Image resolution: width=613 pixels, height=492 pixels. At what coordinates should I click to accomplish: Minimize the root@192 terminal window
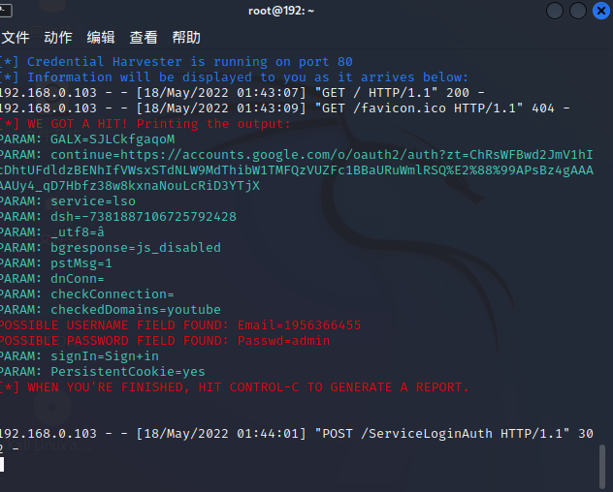pos(555,11)
